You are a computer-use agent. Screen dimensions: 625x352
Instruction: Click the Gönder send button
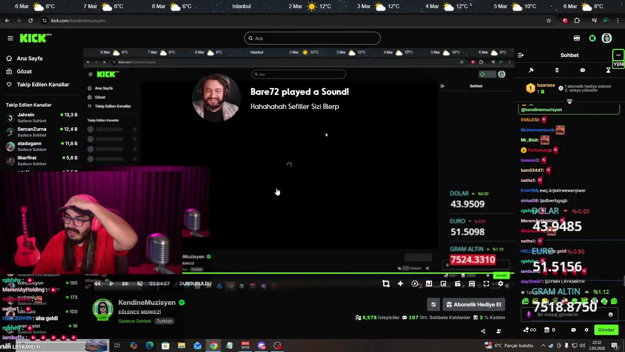tap(606, 330)
